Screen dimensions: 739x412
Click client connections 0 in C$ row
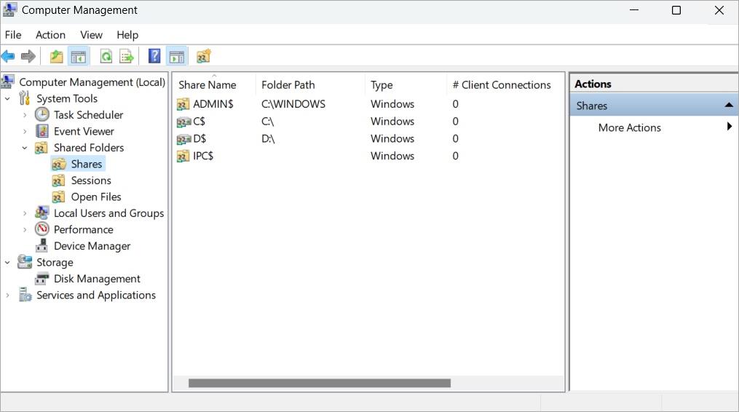(x=455, y=121)
